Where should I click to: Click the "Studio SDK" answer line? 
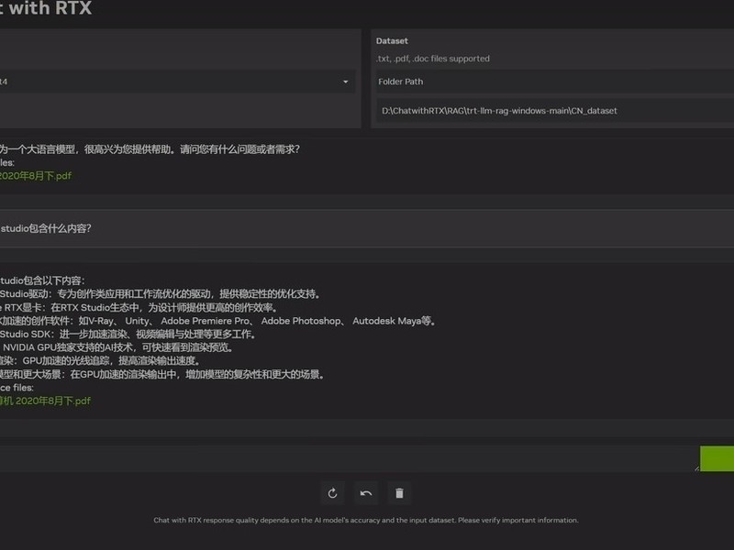128,335
